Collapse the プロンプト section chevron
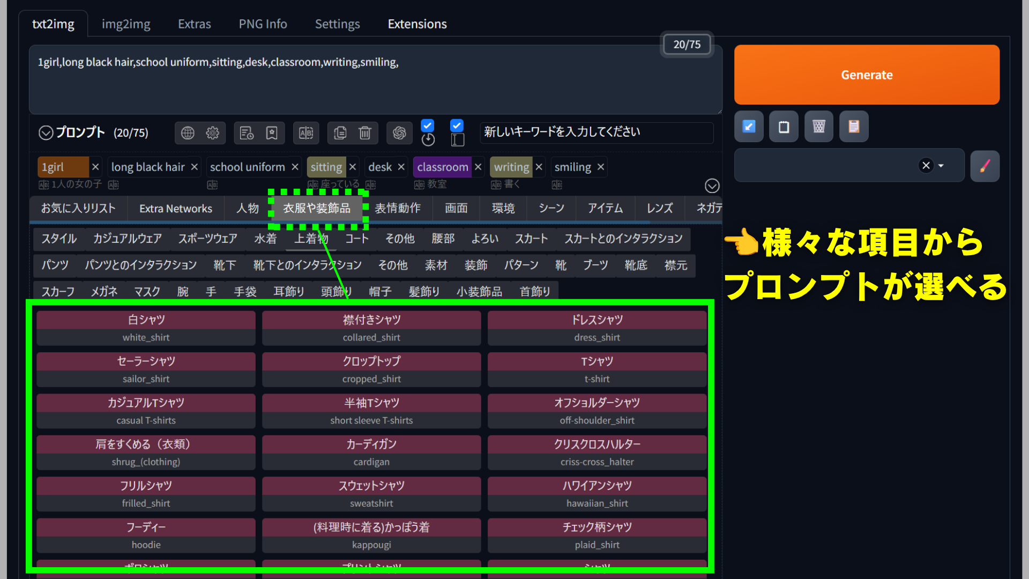1029x579 pixels. (46, 133)
